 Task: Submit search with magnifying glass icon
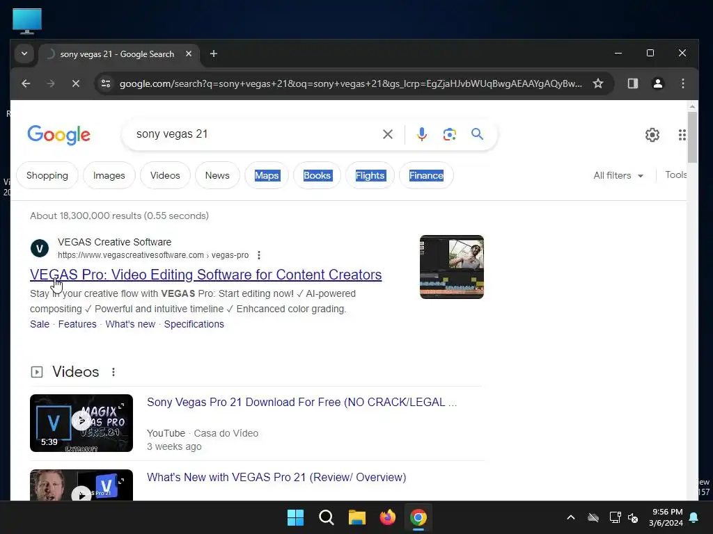coord(477,134)
